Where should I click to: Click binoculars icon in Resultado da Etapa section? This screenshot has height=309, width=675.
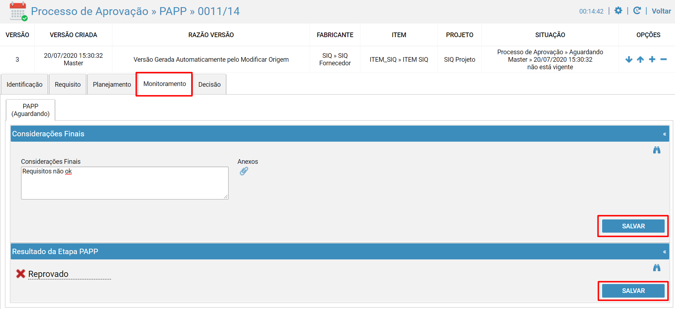pos(657,268)
